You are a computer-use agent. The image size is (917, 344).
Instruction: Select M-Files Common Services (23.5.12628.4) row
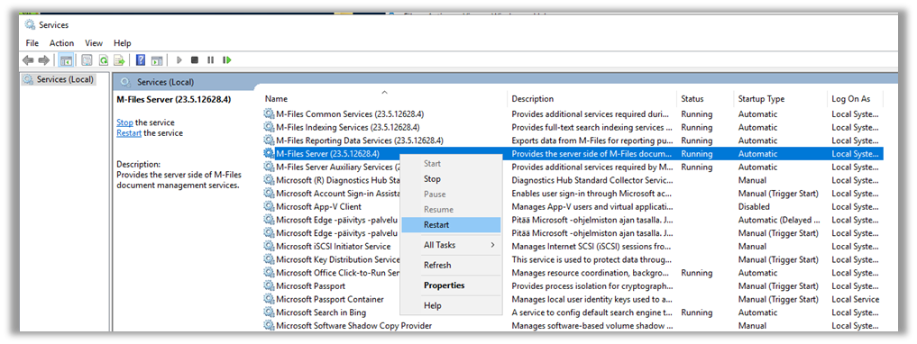(573, 113)
